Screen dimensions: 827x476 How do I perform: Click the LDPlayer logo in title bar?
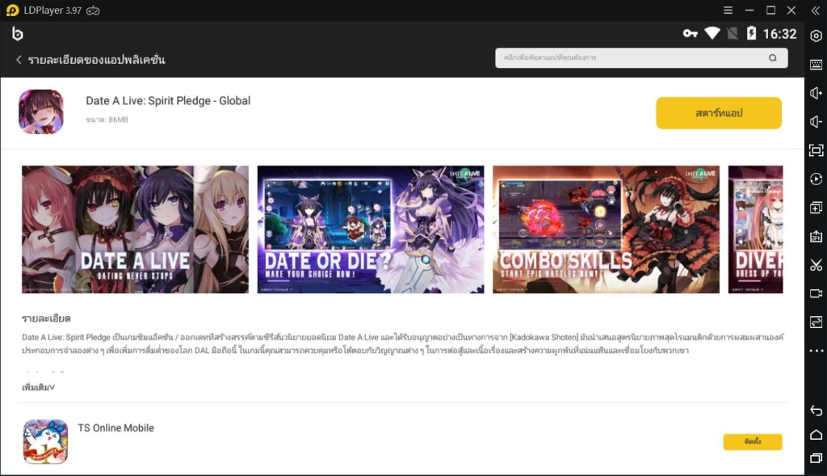pos(12,10)
